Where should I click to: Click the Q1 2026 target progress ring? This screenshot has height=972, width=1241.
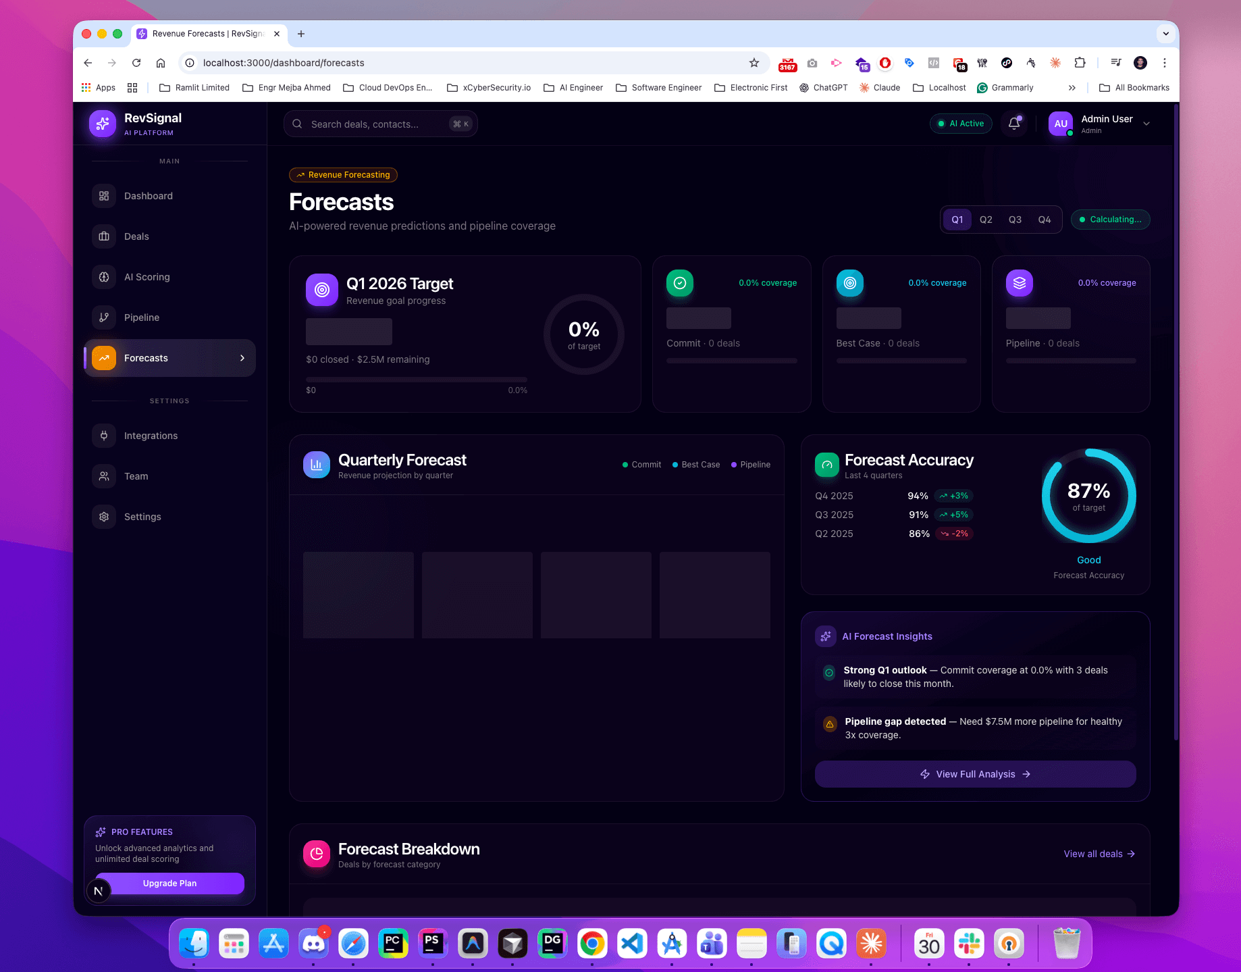pyautogui.click(x=583, y=334)
